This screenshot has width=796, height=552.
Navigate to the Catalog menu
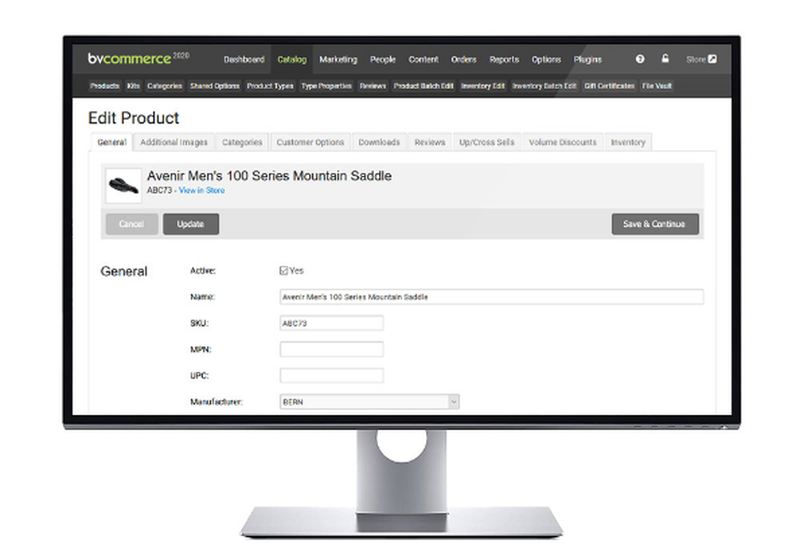(x=291, y=59)
